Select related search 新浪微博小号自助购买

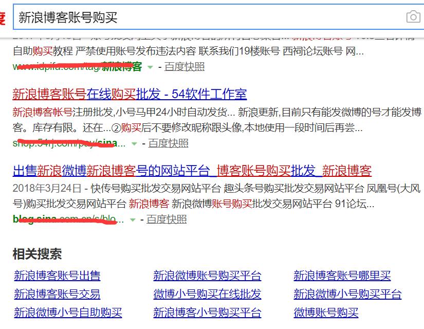pyautogui.click(x=68, y=313)
